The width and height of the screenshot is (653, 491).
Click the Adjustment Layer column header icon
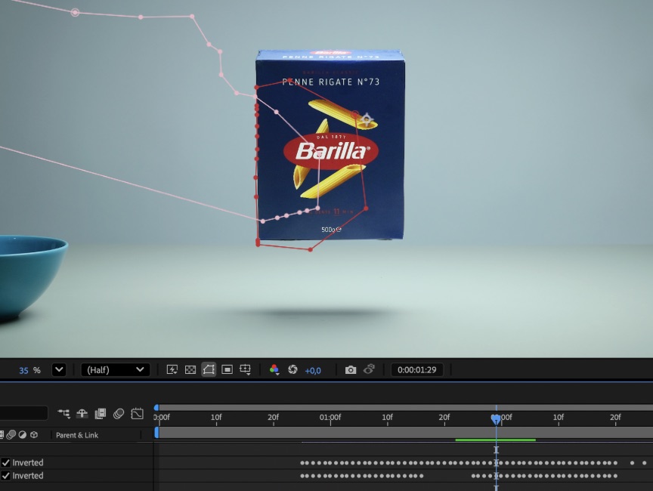pyautogui.click(x=23, y=435)
